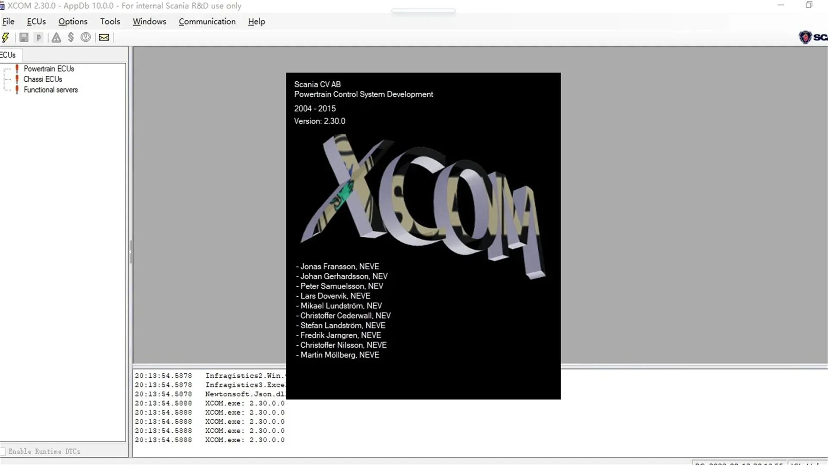This screenshot has height=465, width=828.
Task: Open the Options menu
Action: click(73, 22)
